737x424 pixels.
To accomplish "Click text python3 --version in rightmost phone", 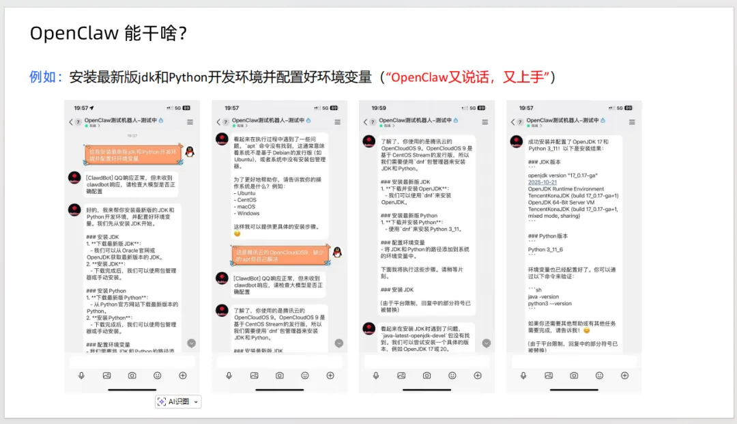I will [x=549, y=304].
